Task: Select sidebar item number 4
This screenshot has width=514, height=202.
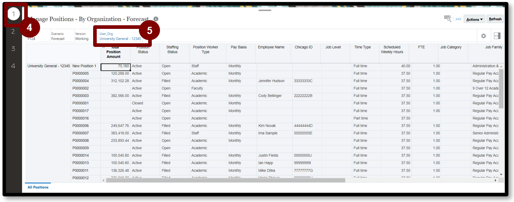Action: coord(13,66)
